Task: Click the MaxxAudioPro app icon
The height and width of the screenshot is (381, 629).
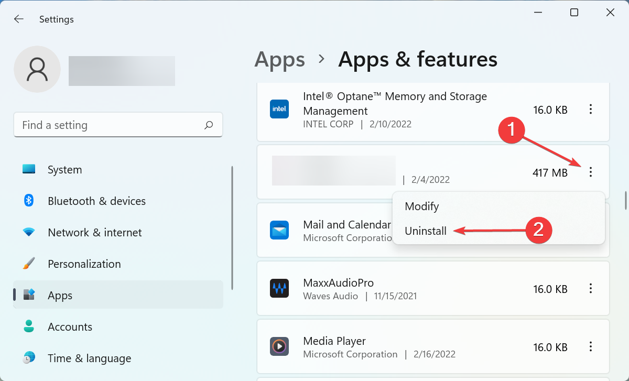Action: [279, 288]
